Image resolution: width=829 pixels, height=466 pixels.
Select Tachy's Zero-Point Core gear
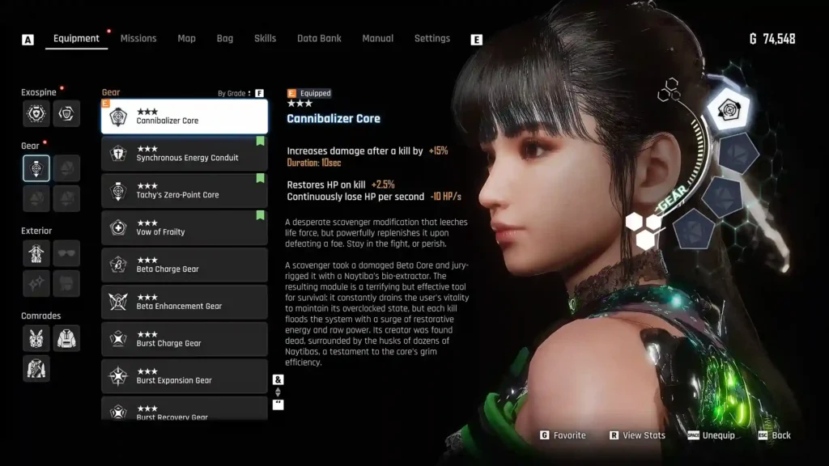(x=185, y=190)
